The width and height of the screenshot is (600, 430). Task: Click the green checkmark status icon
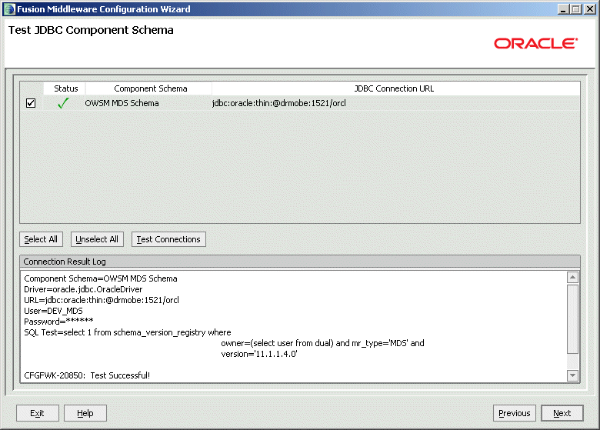pyautogui.click(x=63, y=103)
